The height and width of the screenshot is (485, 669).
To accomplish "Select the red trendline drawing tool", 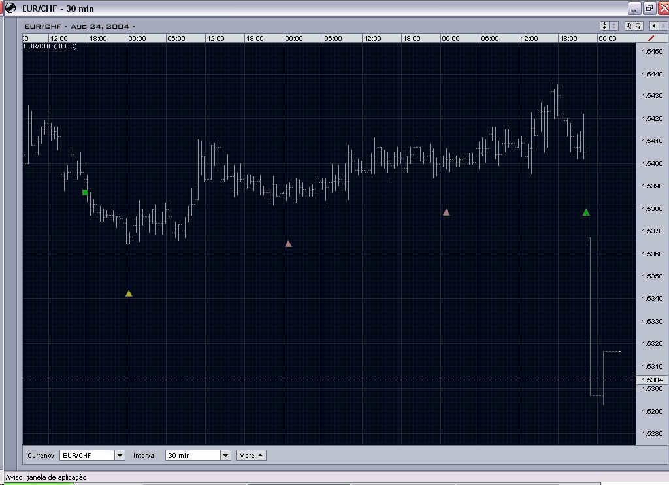I will (651, 38).
